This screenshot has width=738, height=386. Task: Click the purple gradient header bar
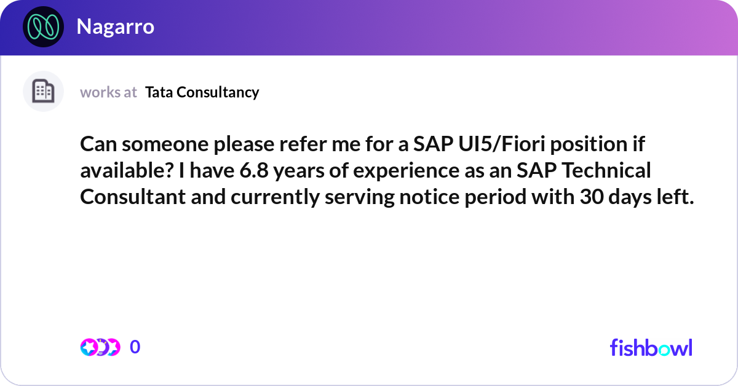click(369, 28)
